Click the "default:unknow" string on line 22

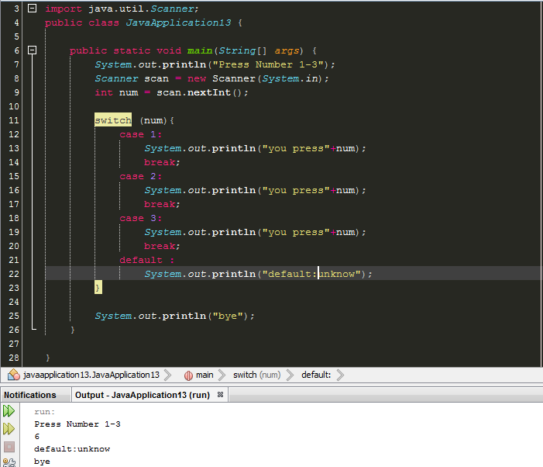311,274
